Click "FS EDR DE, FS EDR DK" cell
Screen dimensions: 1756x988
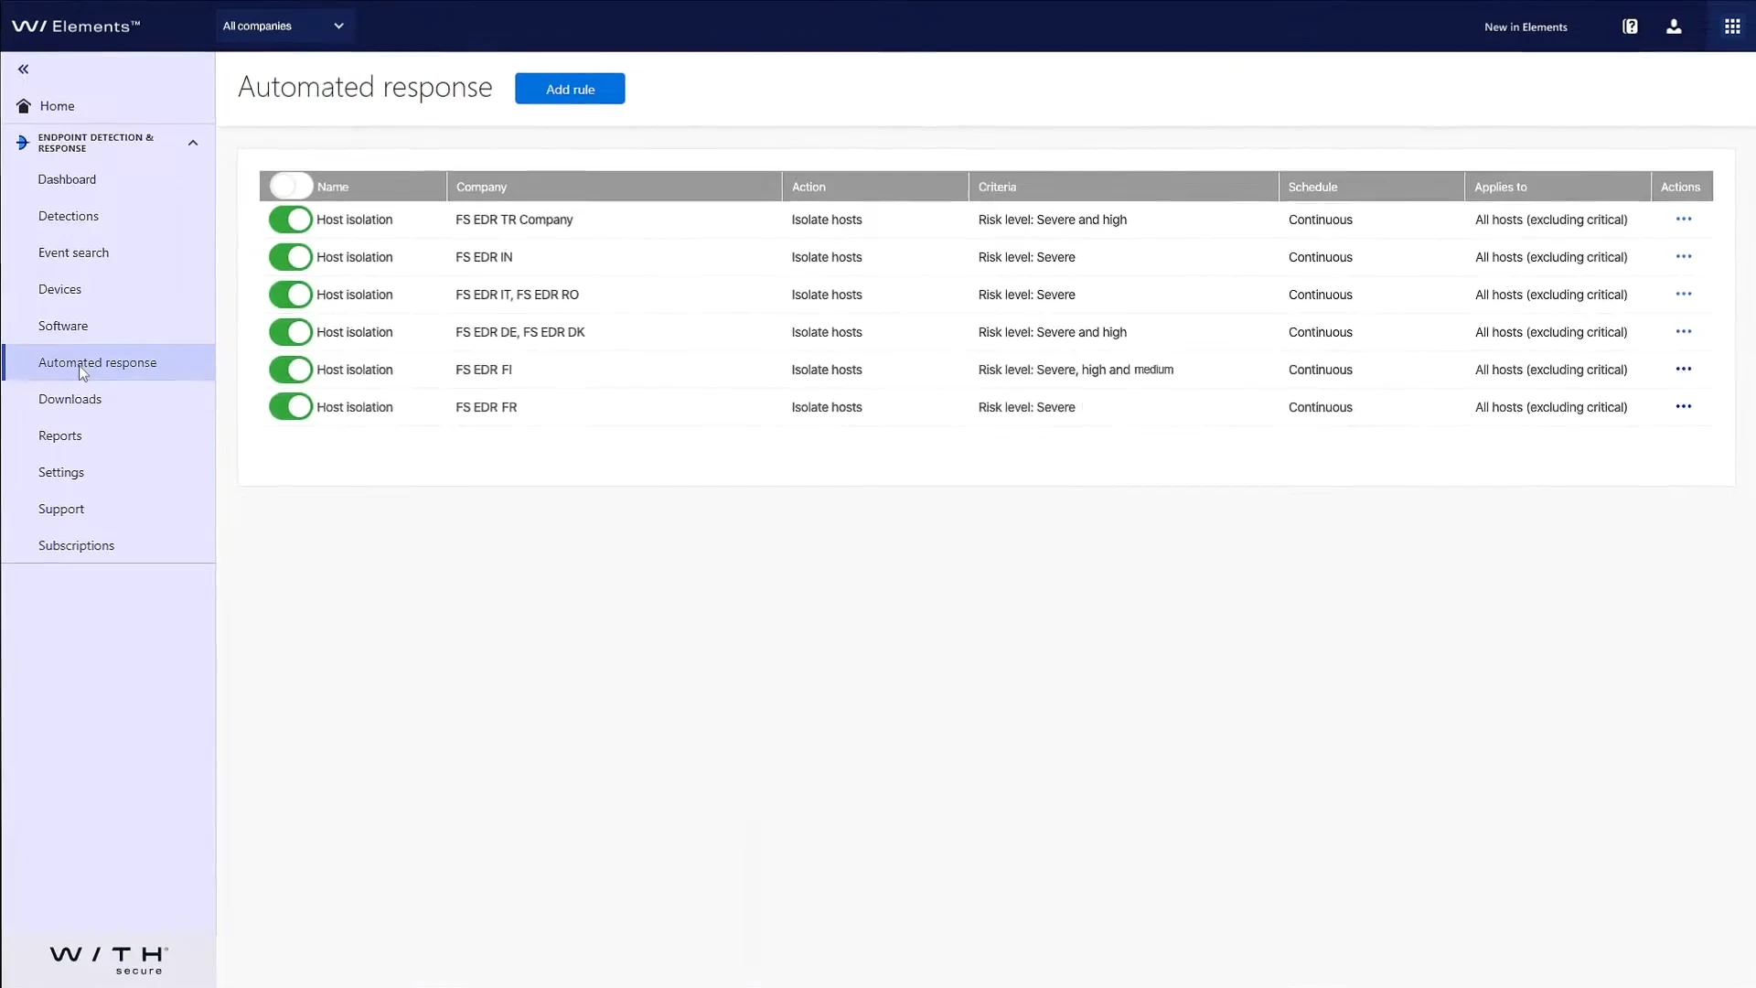[x=519, y=332]
